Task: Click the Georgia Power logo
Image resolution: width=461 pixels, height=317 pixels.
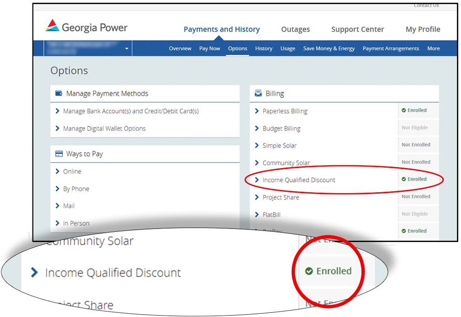Action: point(87,27)
